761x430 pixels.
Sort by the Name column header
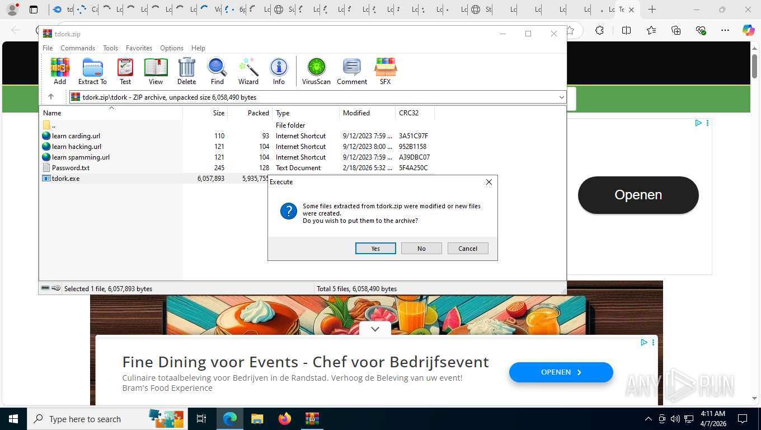pos(111,113)
